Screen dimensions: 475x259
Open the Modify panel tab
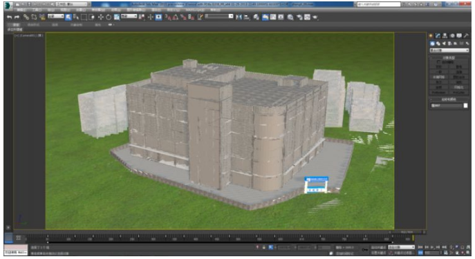[x=438, y=36]
